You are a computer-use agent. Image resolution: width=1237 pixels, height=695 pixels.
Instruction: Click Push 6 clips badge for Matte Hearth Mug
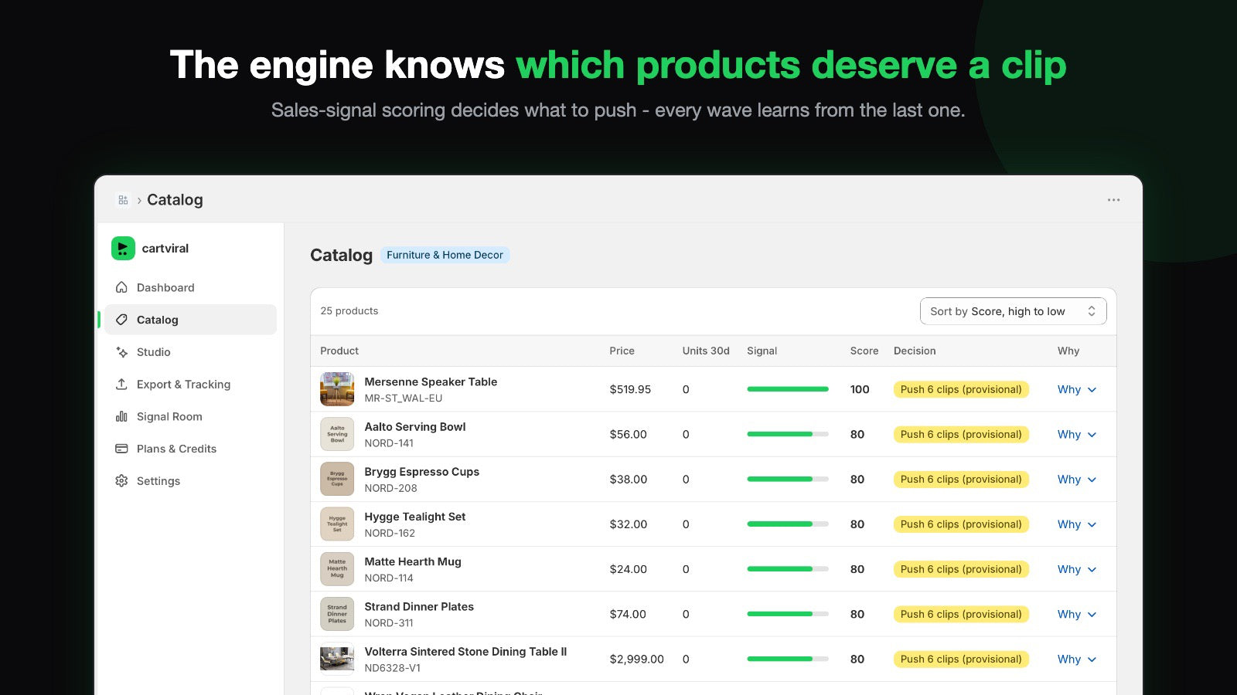pos(961,569)
